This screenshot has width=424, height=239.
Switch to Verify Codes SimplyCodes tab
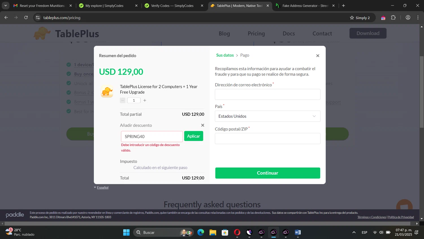tap(173, 6)
